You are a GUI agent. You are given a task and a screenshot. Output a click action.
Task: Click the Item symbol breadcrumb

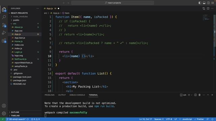[x=66, y=13]
